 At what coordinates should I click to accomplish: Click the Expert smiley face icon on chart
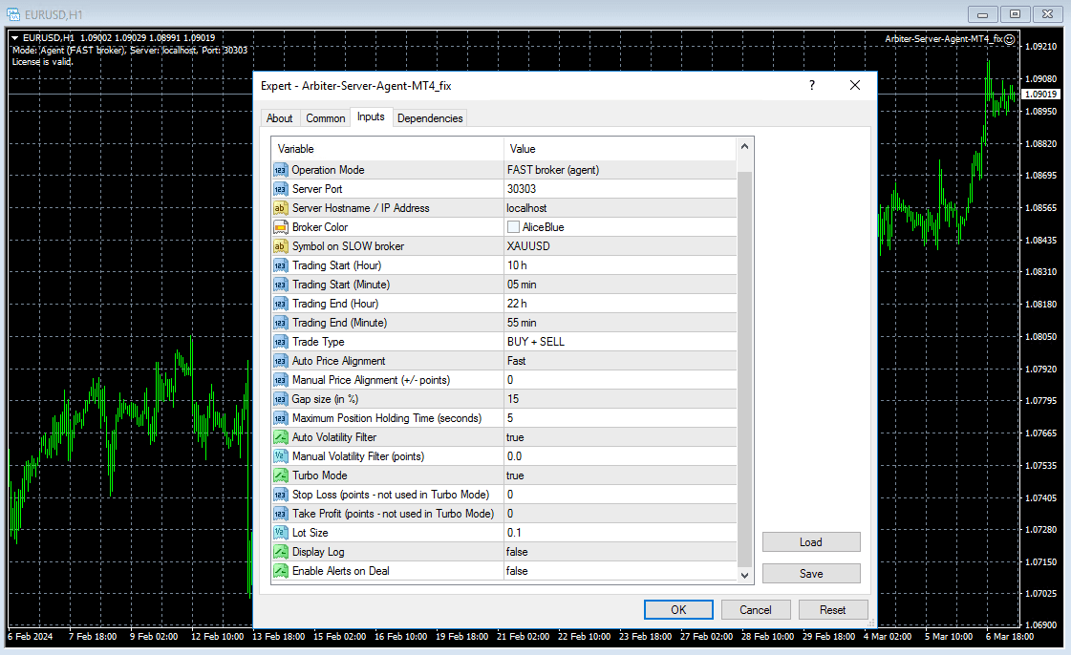click(1010, 39)
